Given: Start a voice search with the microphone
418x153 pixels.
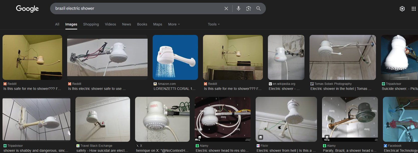Looking at the screenshot, I should click(239, 8).
